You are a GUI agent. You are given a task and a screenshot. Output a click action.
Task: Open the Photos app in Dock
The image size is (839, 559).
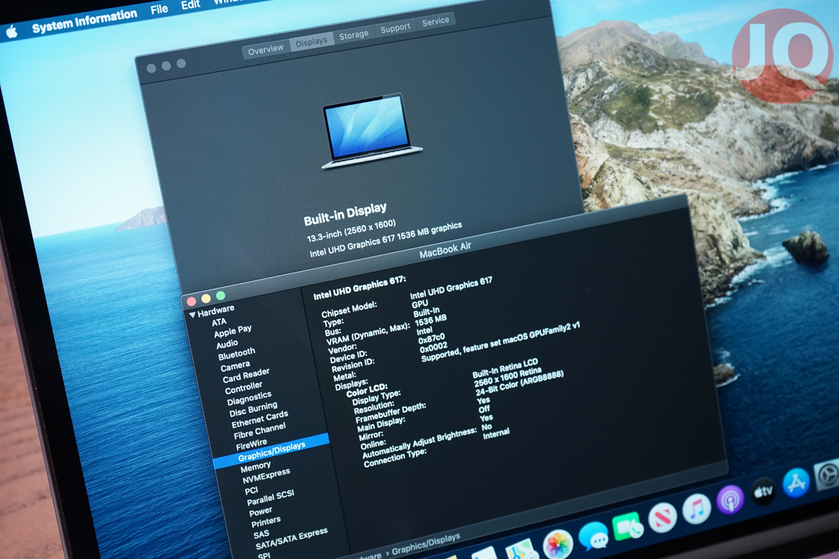558,543
